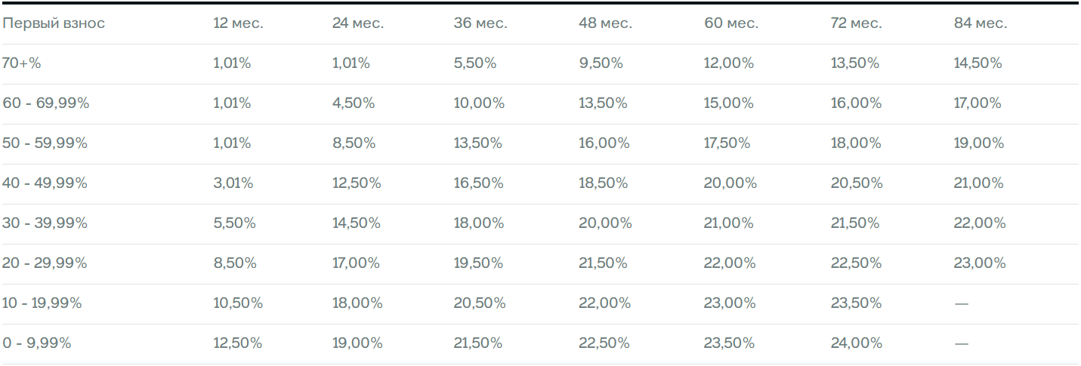This screenshot has height=366, width=1081.
Task: Click the 60 - 69,99% row label
Action: (x=46, y=103)
